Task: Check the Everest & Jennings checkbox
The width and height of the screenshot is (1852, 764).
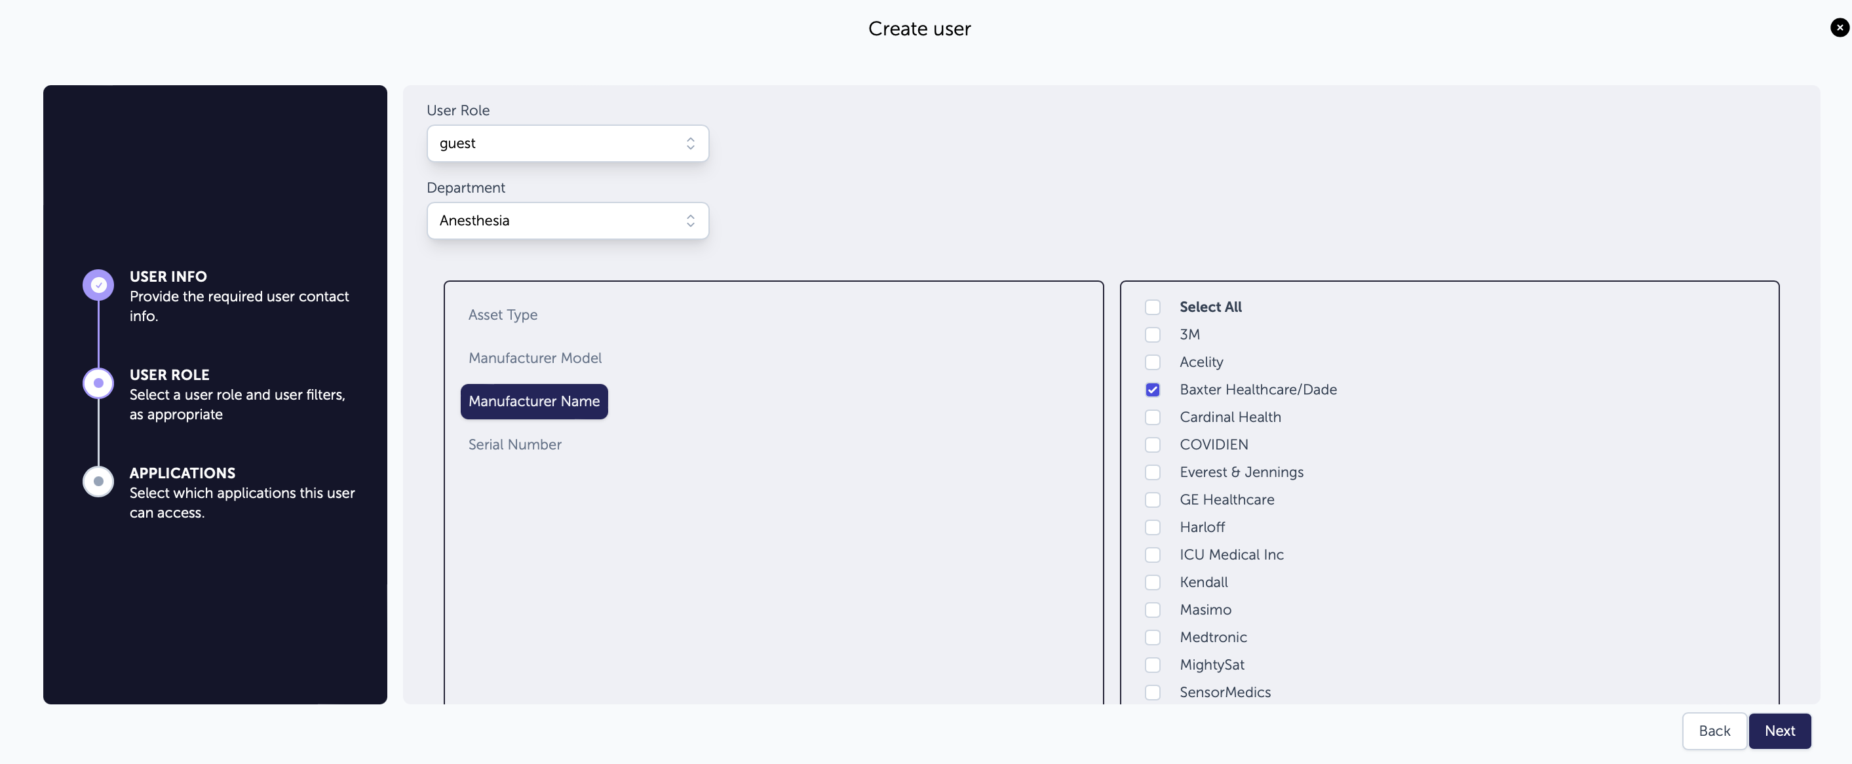Action: [x=1153, y=472]
